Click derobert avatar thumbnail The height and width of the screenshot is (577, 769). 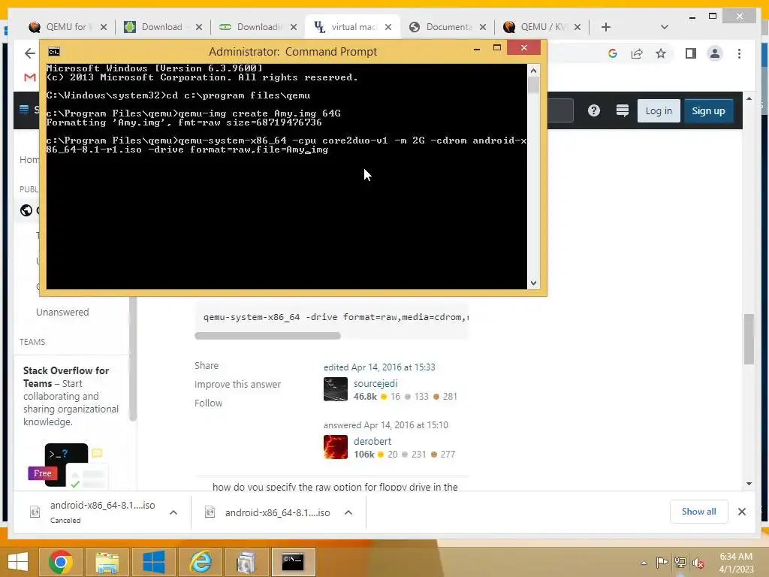(x=336, y=447)
